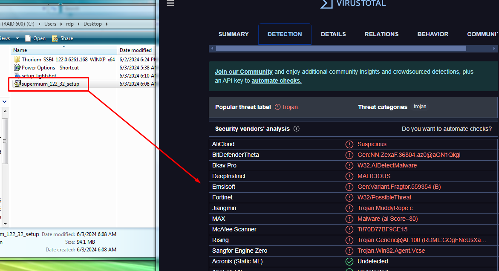Click the horizontal tab scrollbar thumb
Image resolution: width=499 pixels, height=271 pixels.
click(341, 48)
